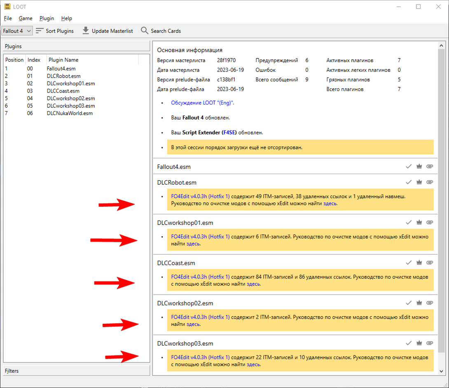
Task: Open the F4SE link
Action: pos(229,132)
